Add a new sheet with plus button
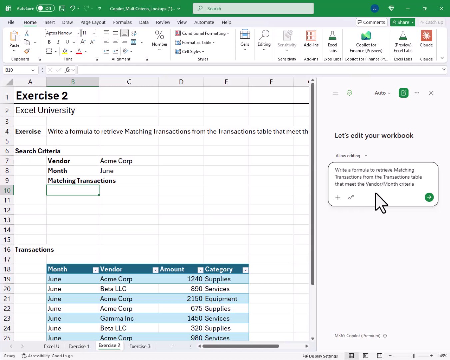This screenshot has width=450, height=360. 172,346
